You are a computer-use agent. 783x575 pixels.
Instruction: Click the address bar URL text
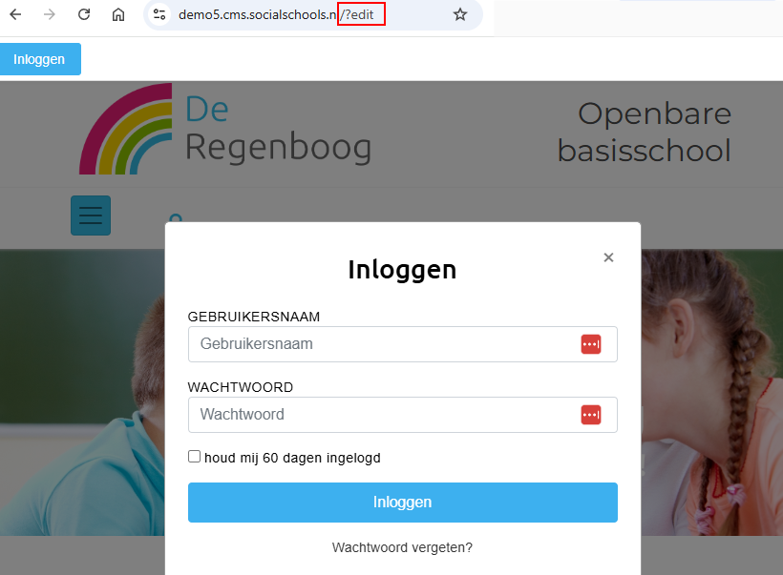pyautogui.click(x=276, y=14)
